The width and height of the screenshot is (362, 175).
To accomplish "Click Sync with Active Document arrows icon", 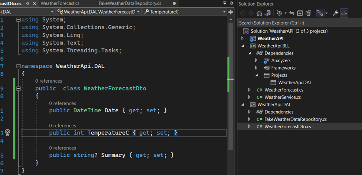I will [x=292, y=13].
